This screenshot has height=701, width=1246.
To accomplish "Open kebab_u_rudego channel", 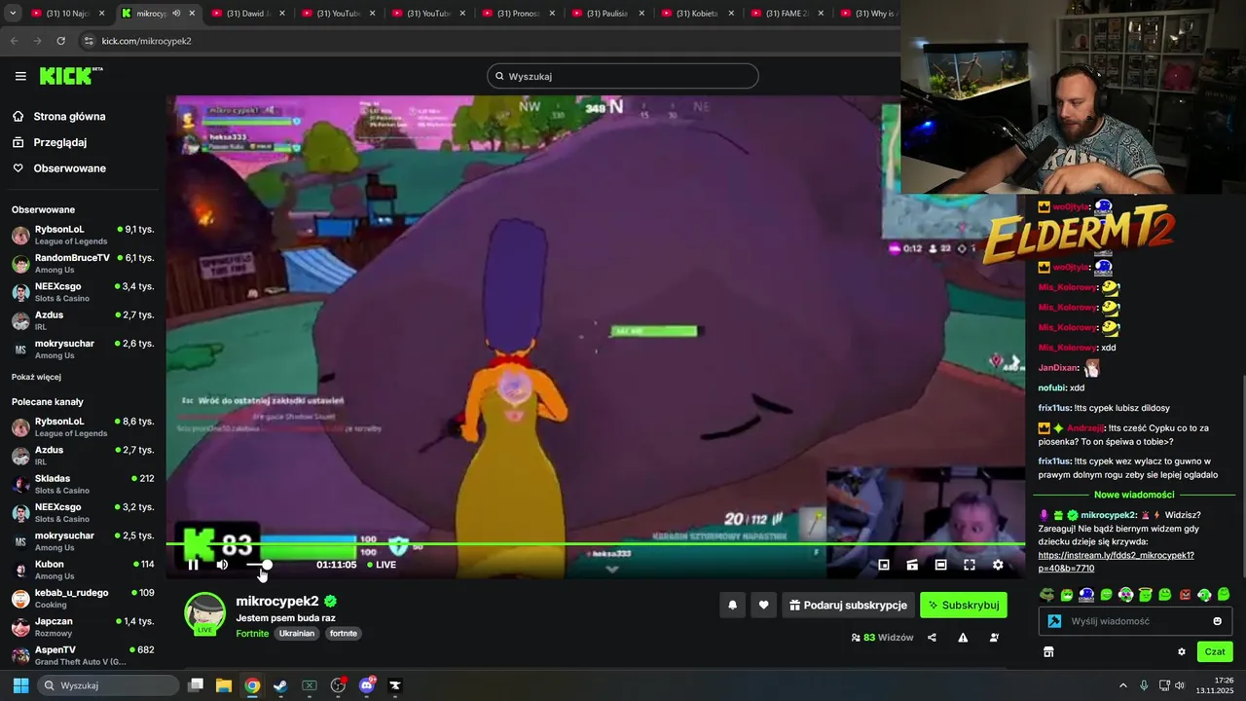I will (x=83, y=598).
